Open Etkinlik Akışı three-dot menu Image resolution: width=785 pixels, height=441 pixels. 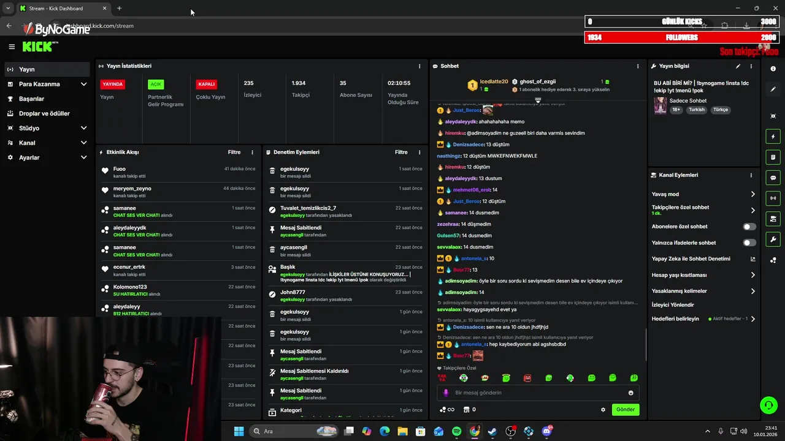point(252,152)
